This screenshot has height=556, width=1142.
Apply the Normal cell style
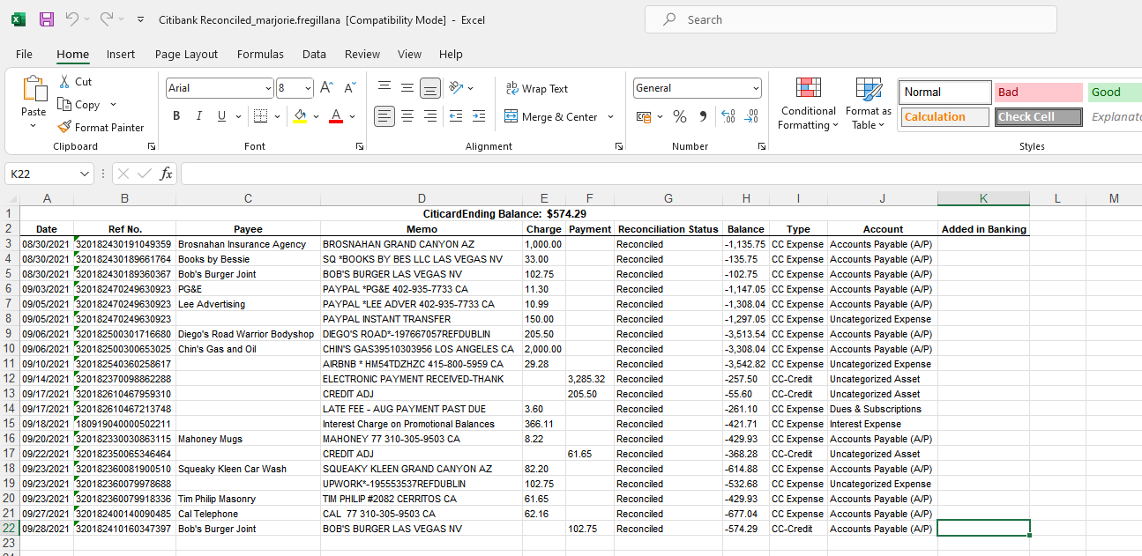(945, 92)
